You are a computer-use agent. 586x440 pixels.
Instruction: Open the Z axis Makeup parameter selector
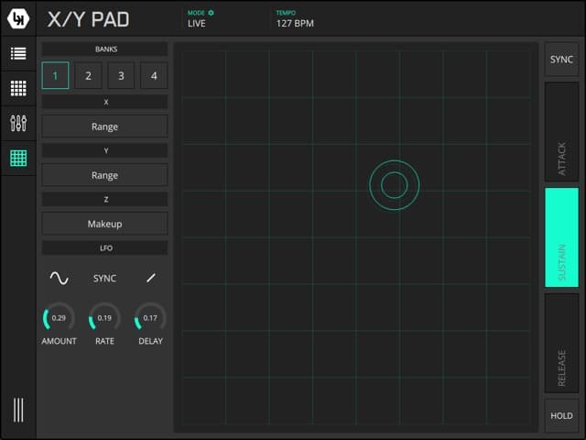coord(104,224)
